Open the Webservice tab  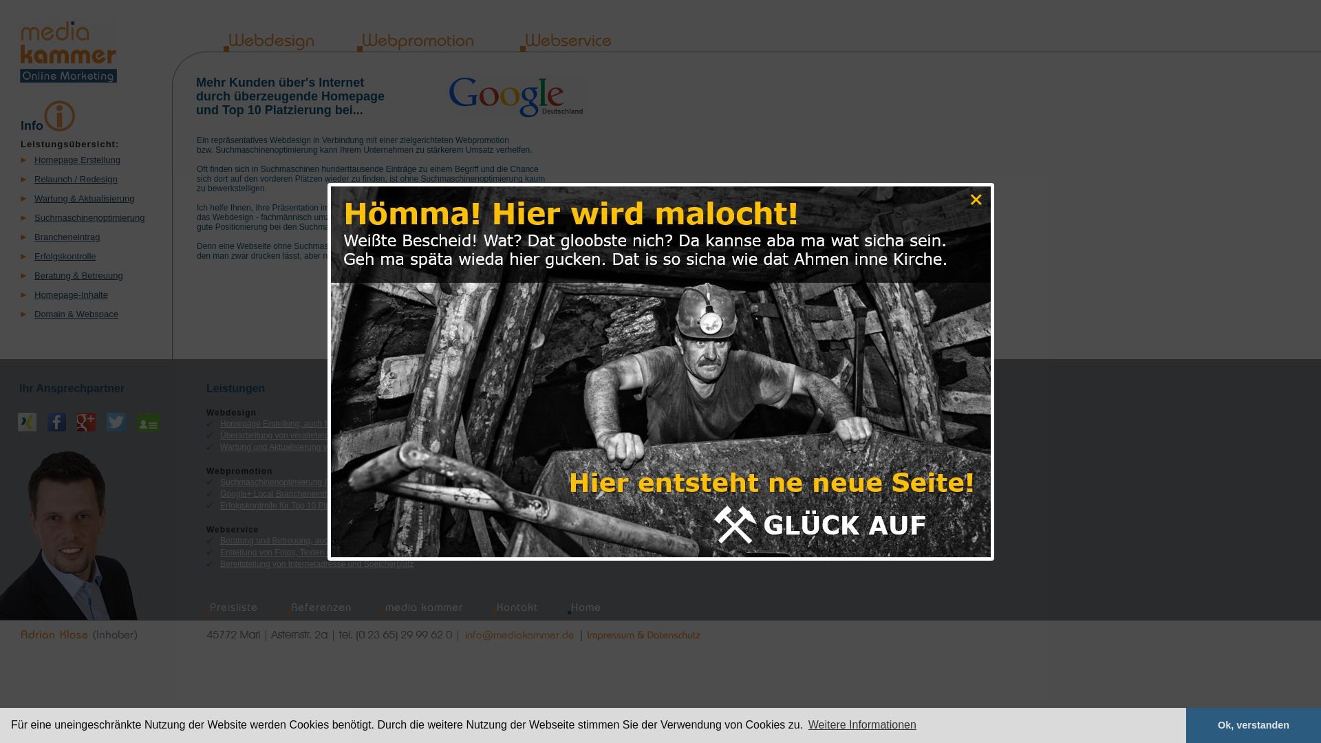[x=568, y=41]
